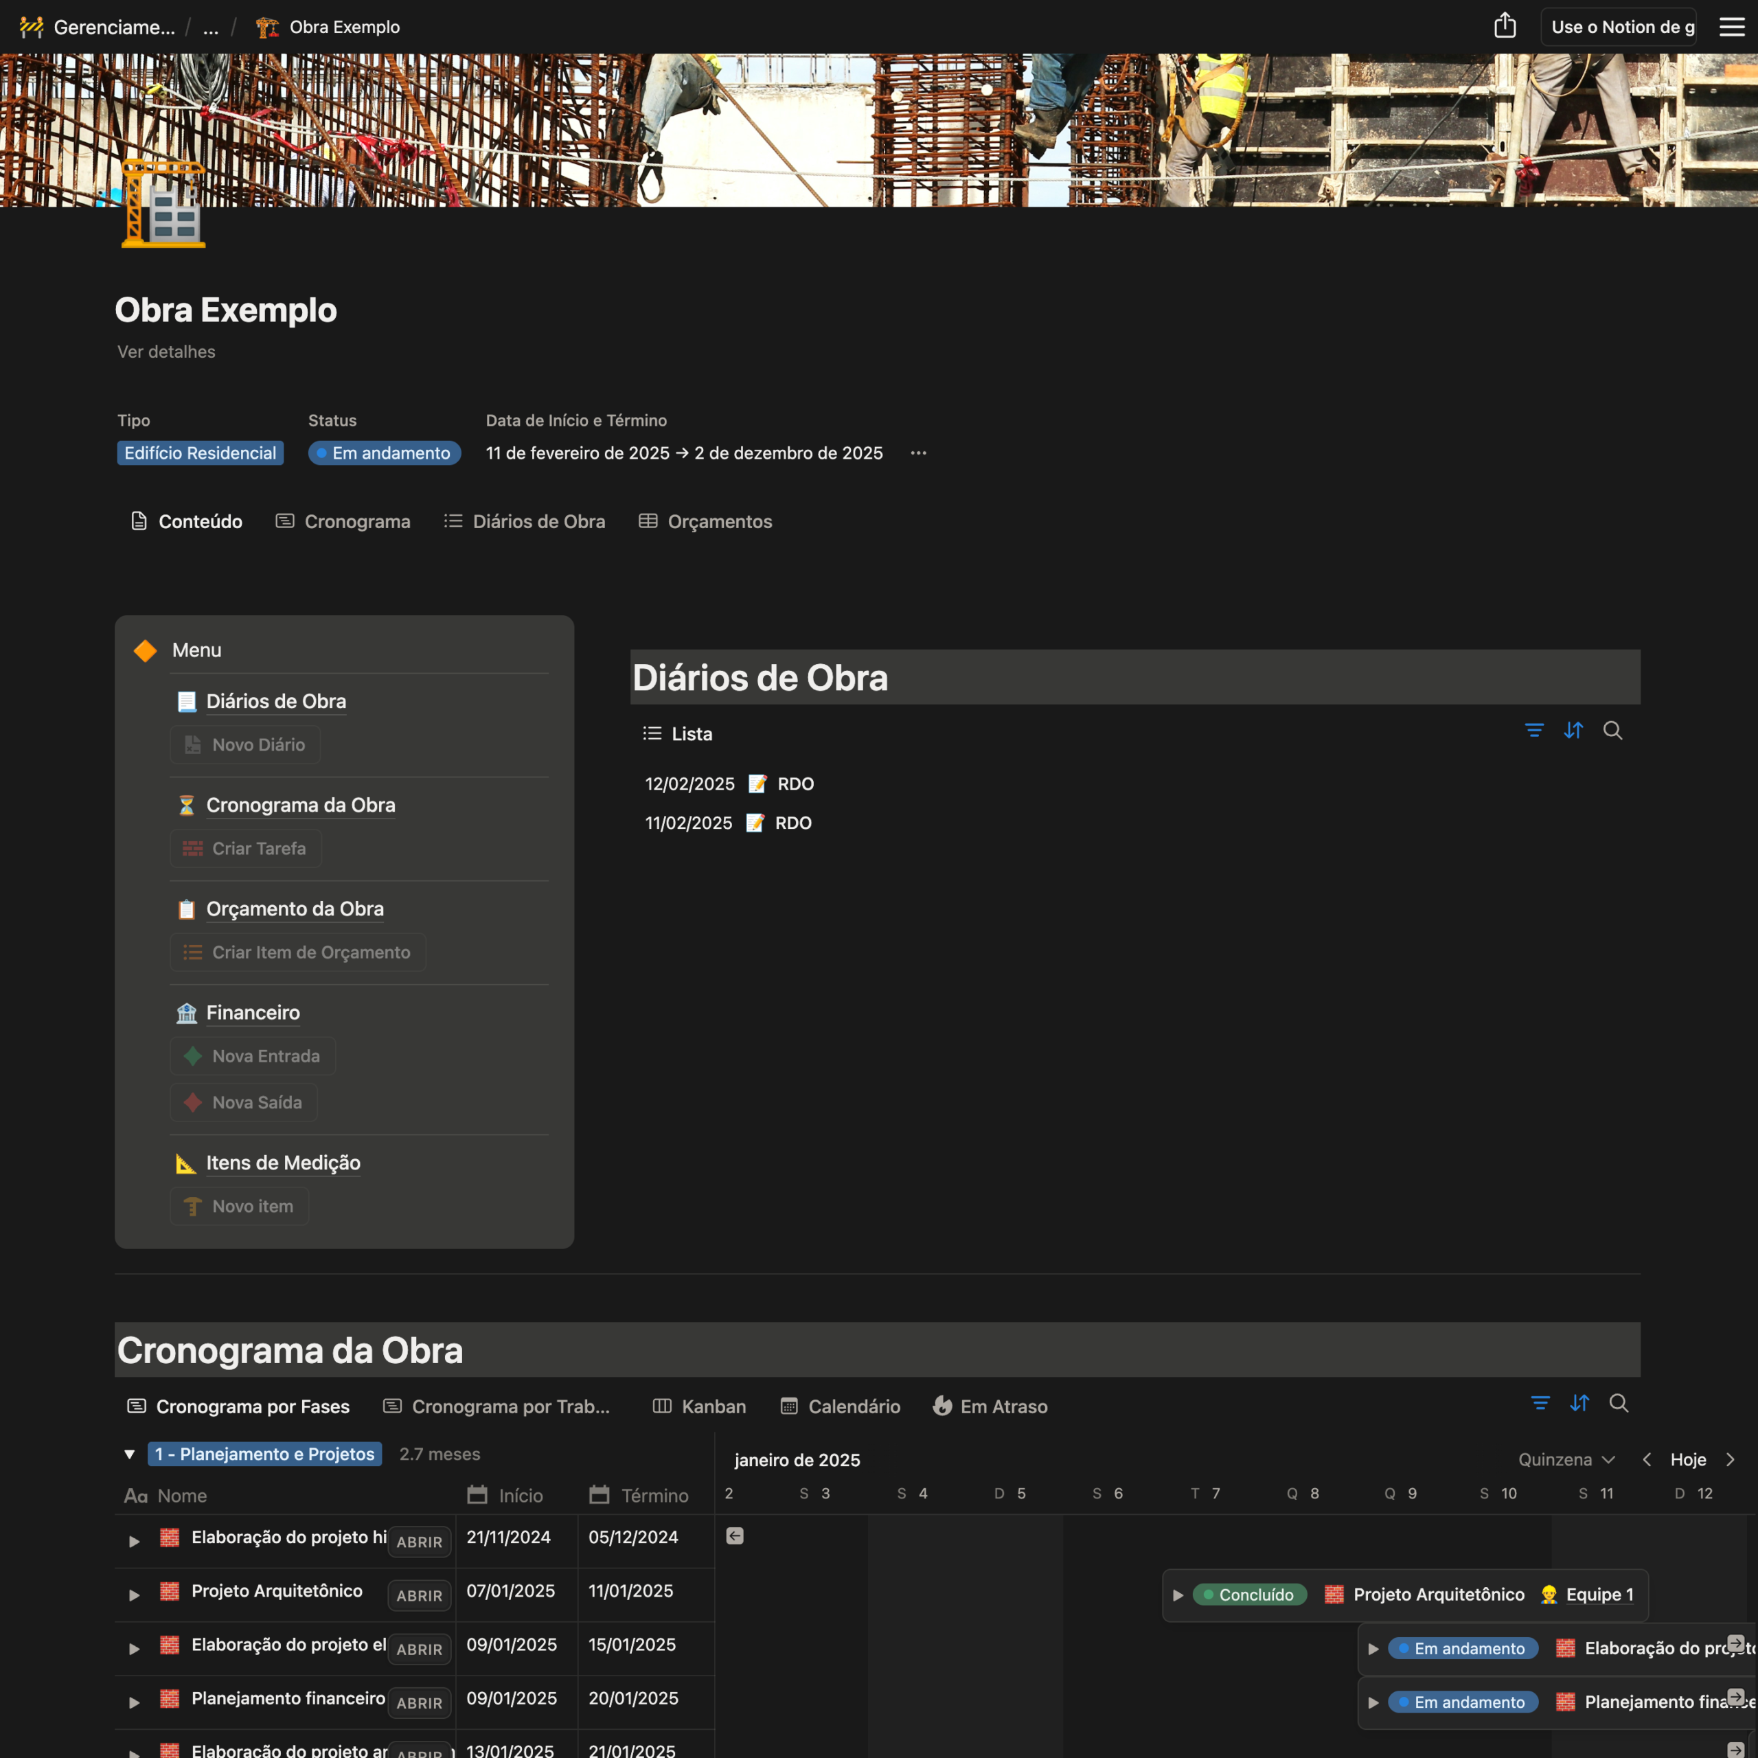Click the sort icon in Diários de Obra list
Screen dimensions: 1758x1758
coord(1574,731)
